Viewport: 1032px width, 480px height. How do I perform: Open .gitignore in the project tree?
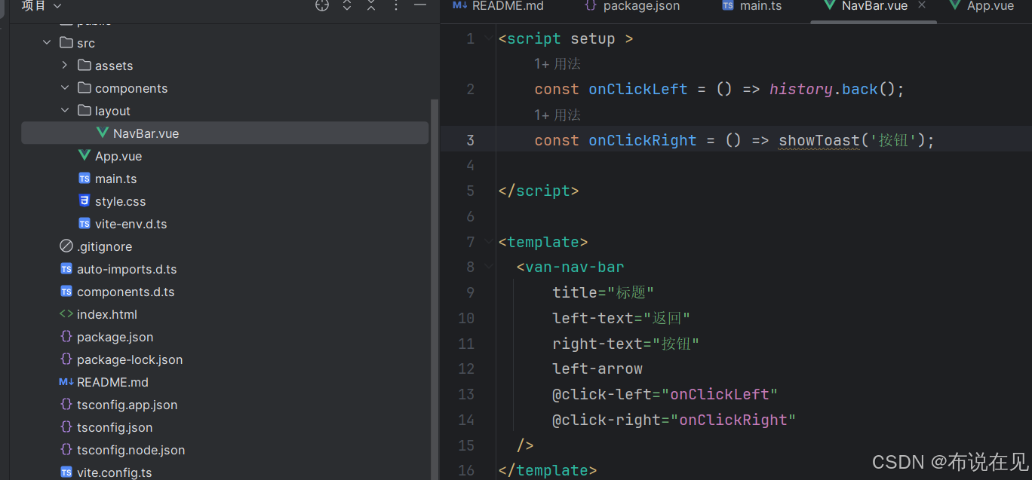(x=104, y=246)
